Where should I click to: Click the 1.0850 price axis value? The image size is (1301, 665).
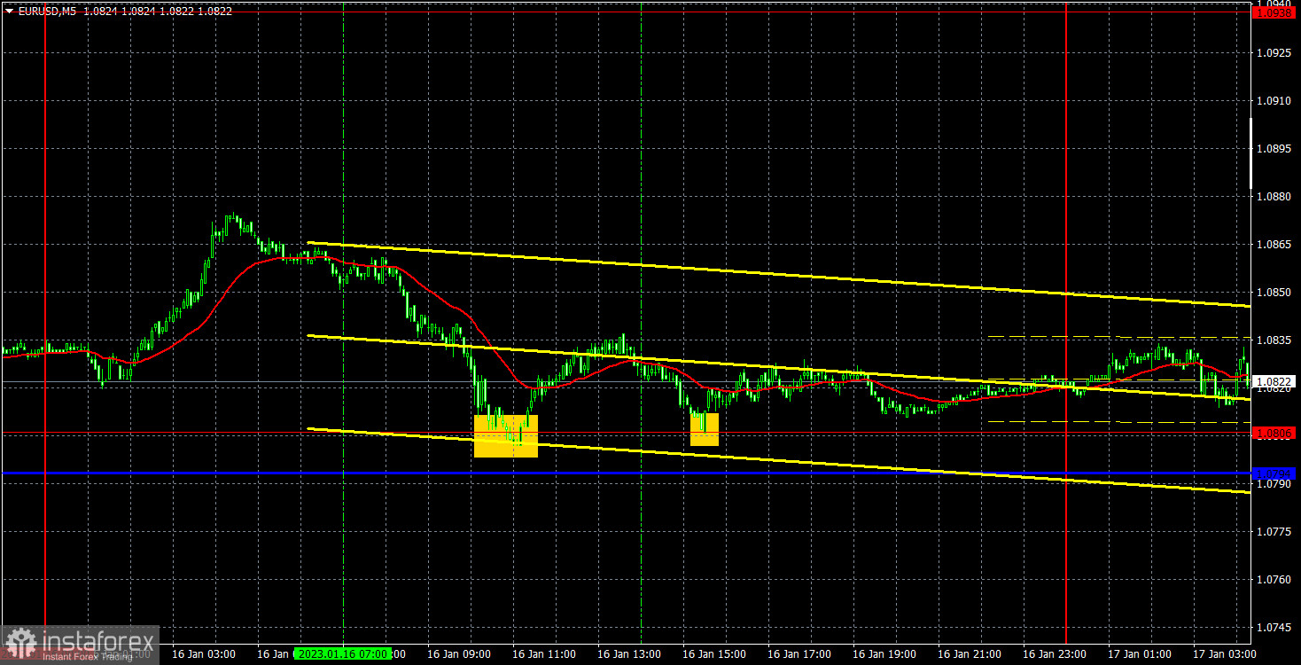coord(1275,292)
